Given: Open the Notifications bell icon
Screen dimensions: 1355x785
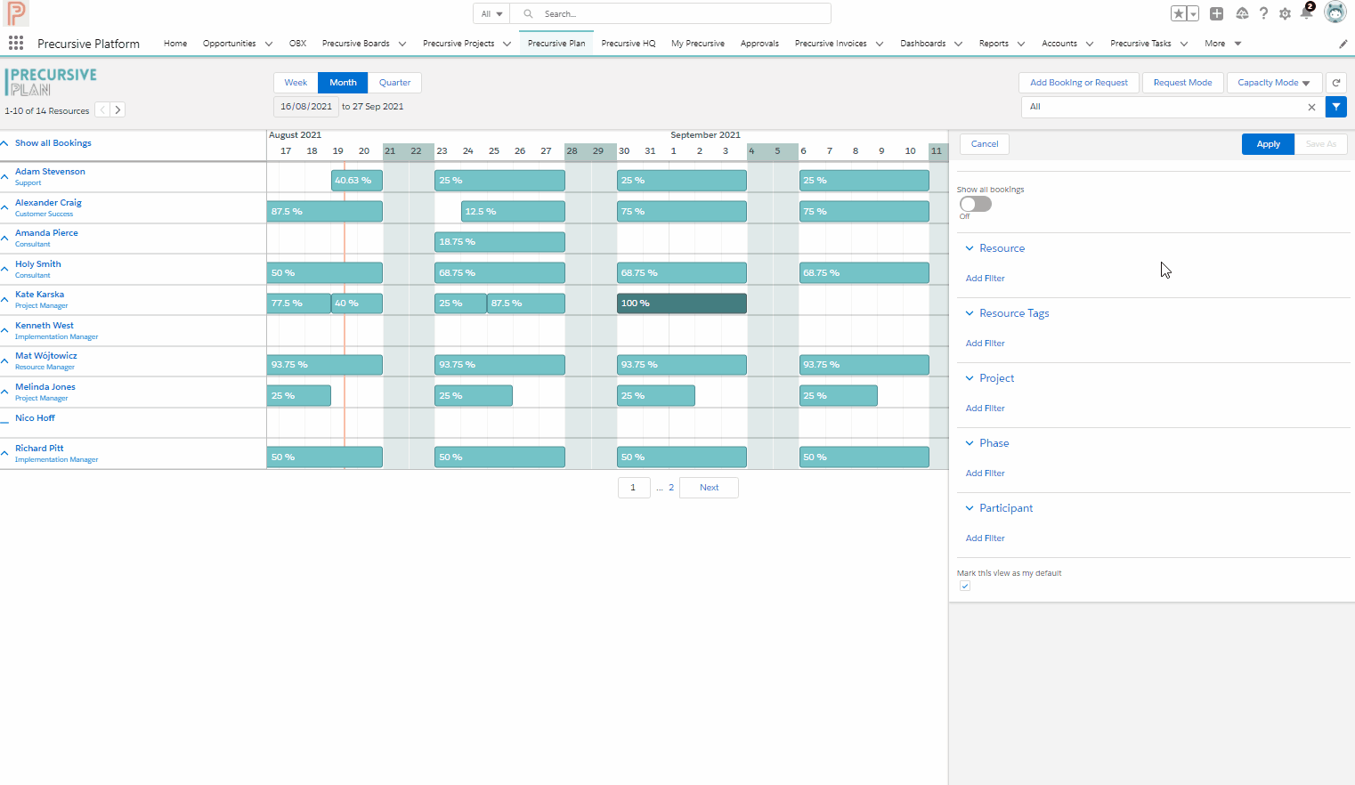Looking at the screenshot, I should coord(1306,12).
